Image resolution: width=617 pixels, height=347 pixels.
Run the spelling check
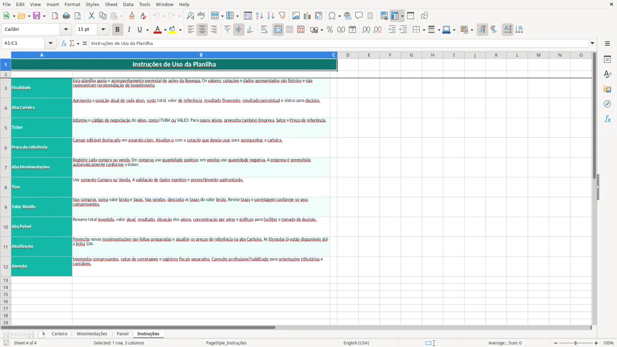[x=201, y=16]
